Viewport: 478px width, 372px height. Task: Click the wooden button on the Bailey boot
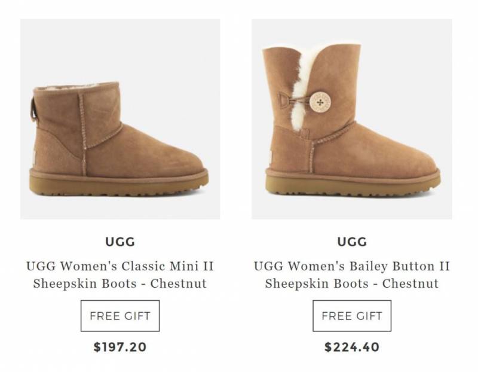pos(320,102)
